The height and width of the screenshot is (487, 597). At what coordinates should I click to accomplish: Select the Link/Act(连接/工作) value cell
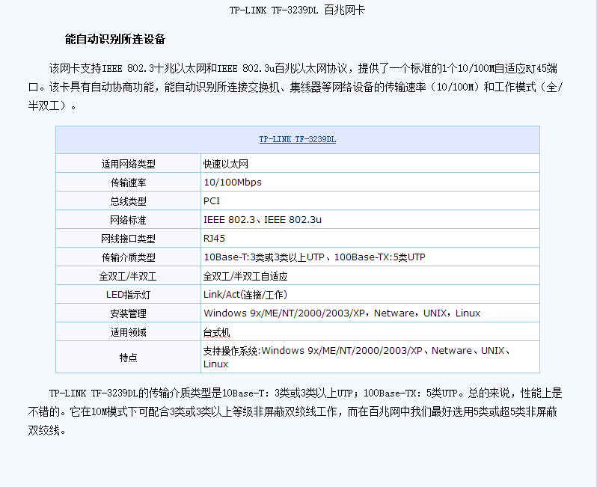tap(245, 295)
